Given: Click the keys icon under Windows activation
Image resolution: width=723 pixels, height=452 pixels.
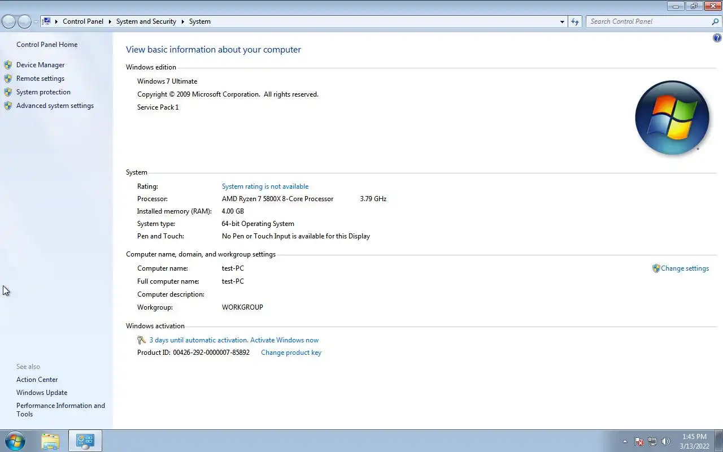Looking at the screenshot, I should tap(142, 340).
